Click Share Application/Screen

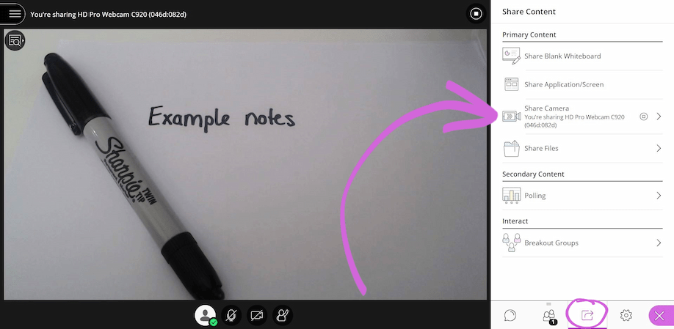(x=564, y=84)
